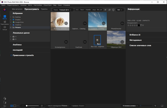The height and width of the screenshot is (108, 167).
Task: Click the ON1 color wheel logo
Action: [x=5, y=10]
